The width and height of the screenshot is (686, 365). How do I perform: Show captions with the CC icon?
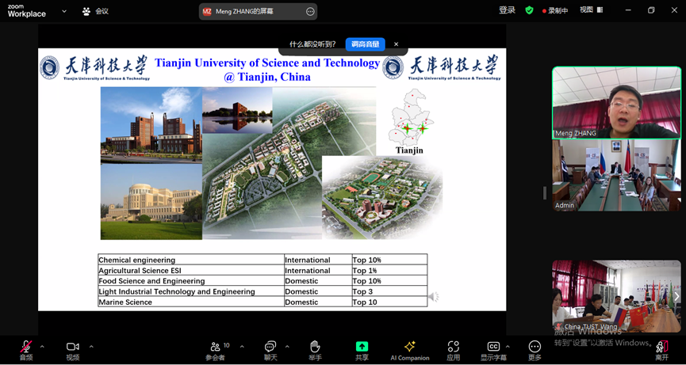coord(493,347)
